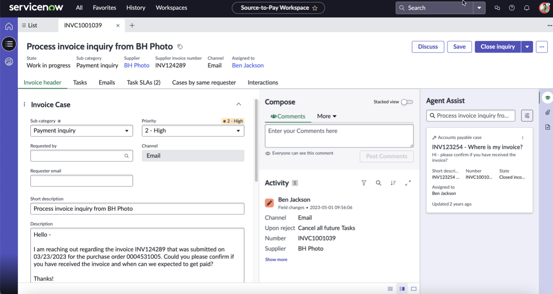Click the Save button
This screenshot has width=553, height=294.
coord(459,47)
